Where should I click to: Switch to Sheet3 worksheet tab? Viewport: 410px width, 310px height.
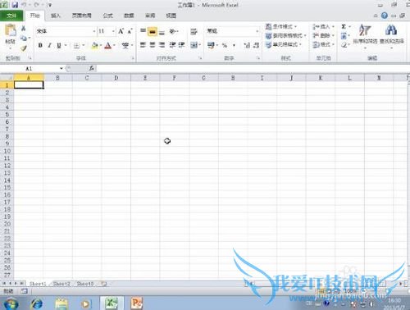click(85, 284)
